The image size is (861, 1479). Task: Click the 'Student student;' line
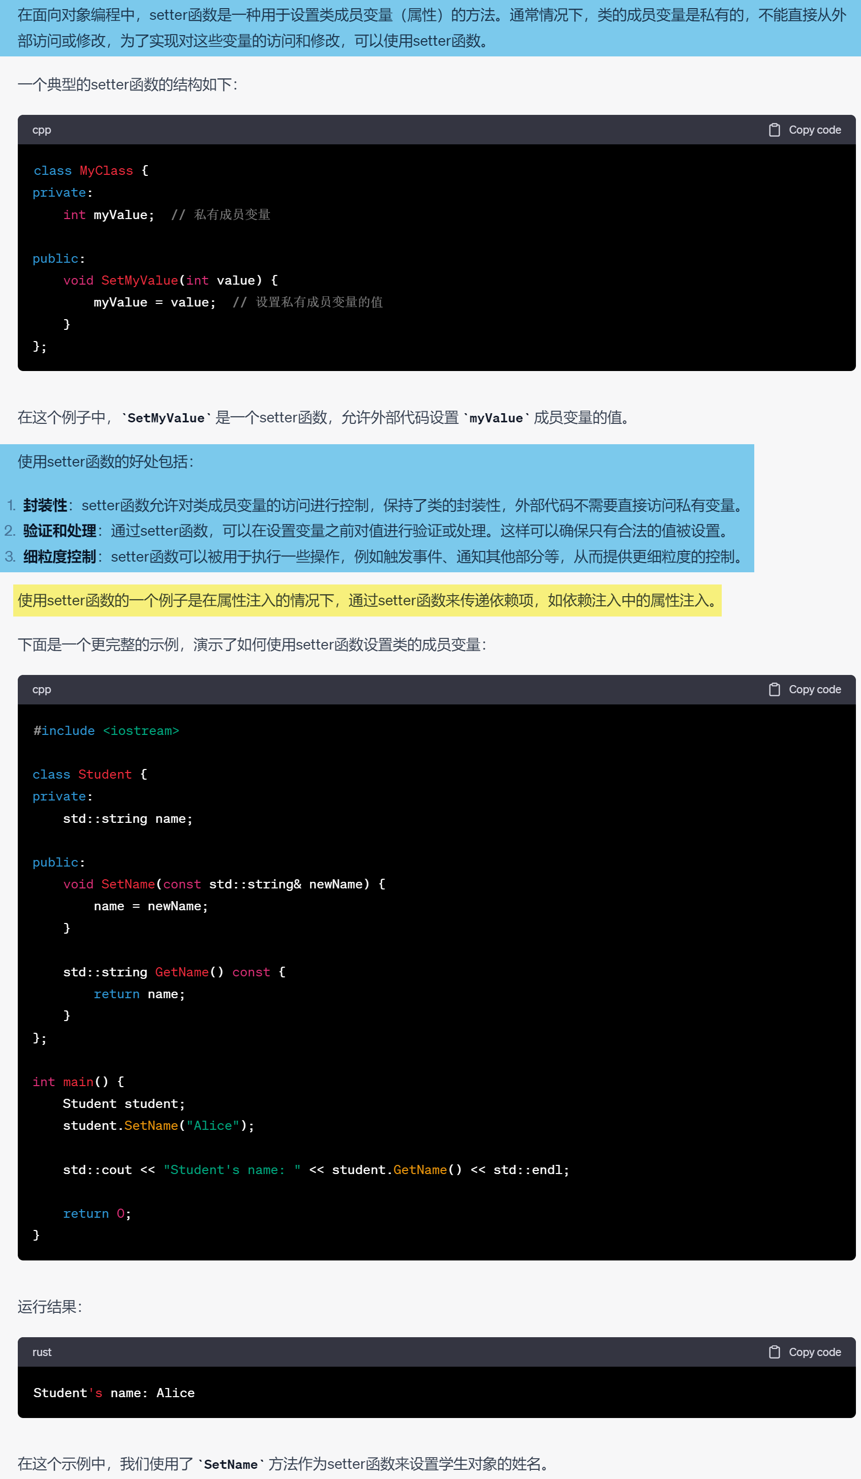(x=124, y=1103)
